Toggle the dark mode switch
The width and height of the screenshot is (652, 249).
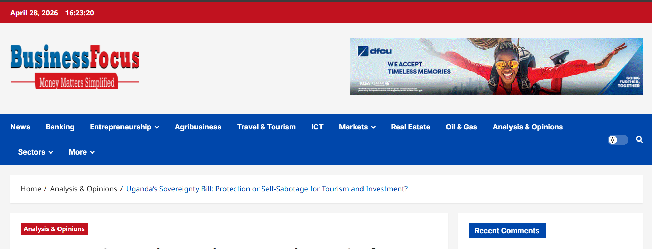618,140
